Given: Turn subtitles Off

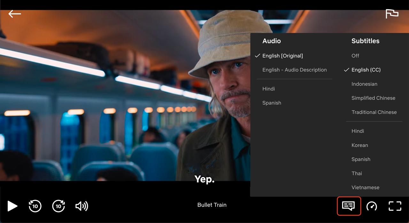Looking at the screenshot, I should tap(355, 56).
